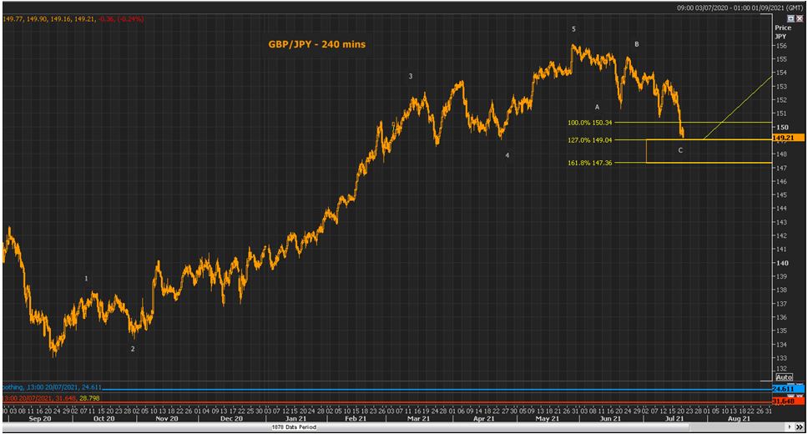The image size is (808, 434).
Task: Select wave label 3 near March
Action: [x=410, y=76]
